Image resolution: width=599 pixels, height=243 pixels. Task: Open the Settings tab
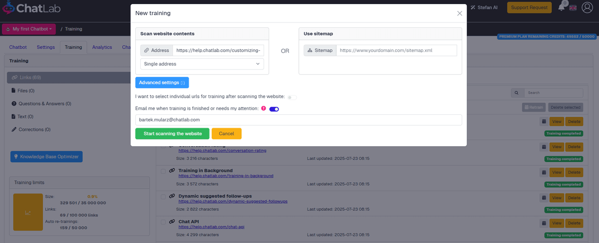(45, 47)
